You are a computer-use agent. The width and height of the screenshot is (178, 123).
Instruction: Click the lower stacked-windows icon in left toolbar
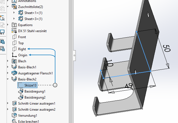tap(2, 49)
